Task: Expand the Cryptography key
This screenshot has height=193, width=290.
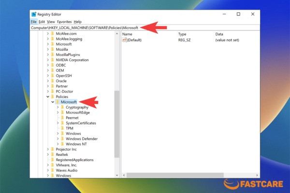Action: coord(58,107)
